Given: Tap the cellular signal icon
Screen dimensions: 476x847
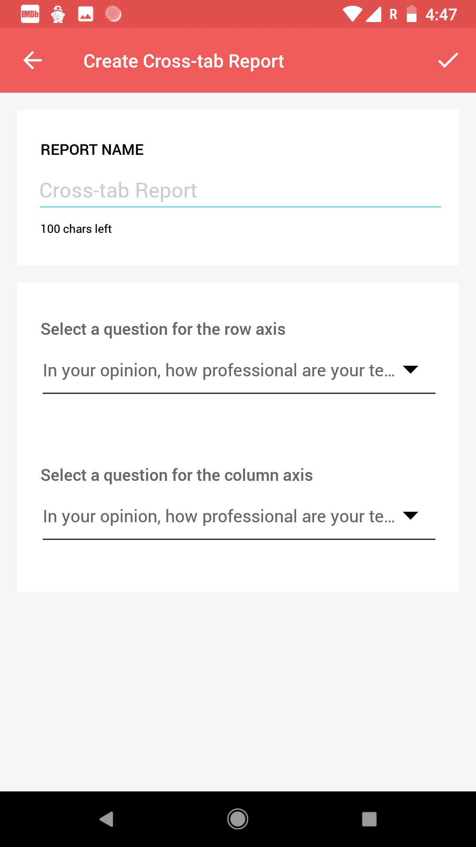Looking at the screenshot, I should coord(374,13).
